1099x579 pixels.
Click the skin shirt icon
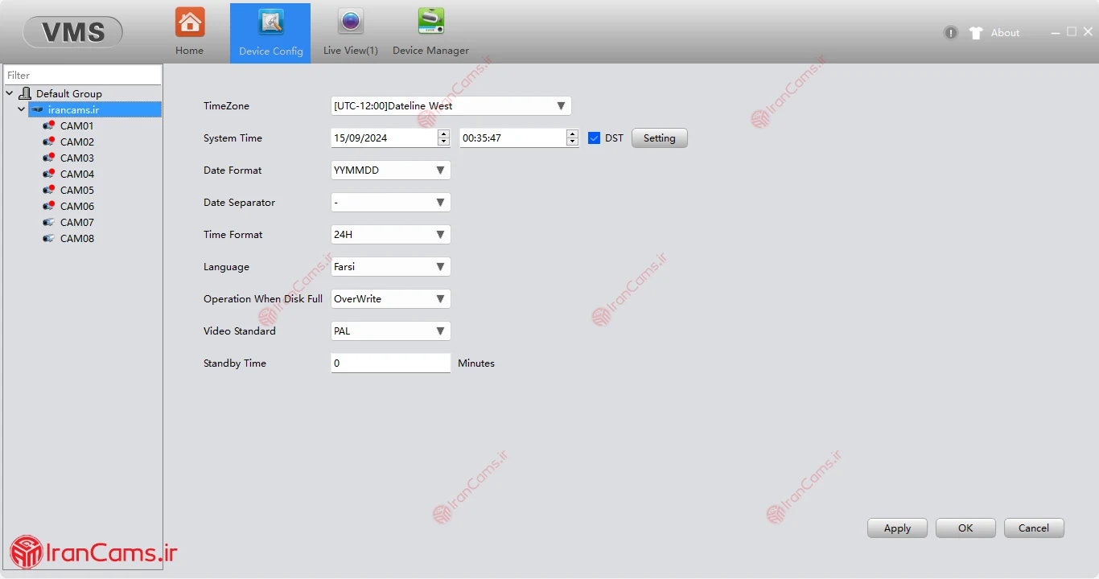(976, 33)
